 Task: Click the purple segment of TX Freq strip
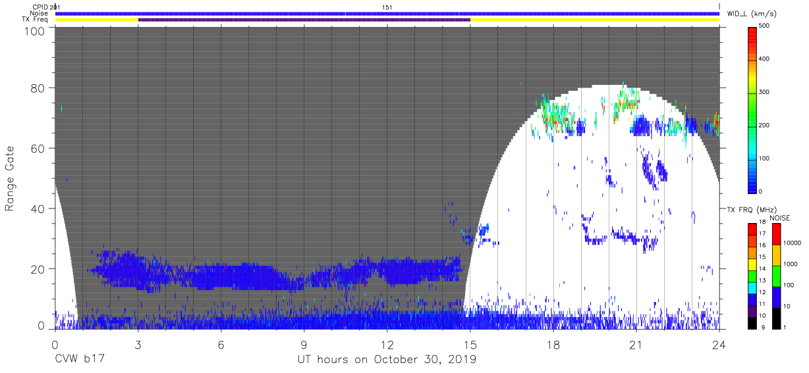pyautogui.click(x=304, y=20)
